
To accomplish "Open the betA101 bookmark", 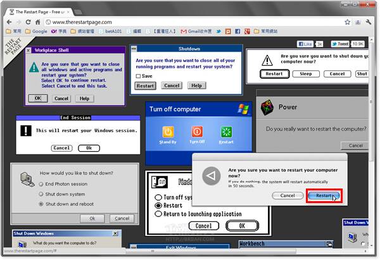I will 110,31.
